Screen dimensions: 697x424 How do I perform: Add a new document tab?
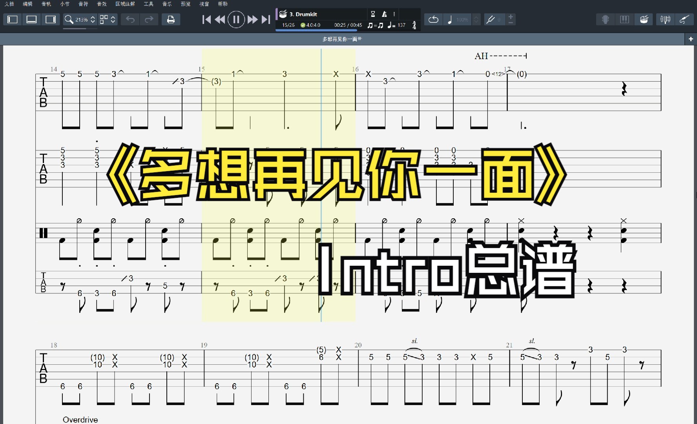pyautogui.click(x=691, y=39)
